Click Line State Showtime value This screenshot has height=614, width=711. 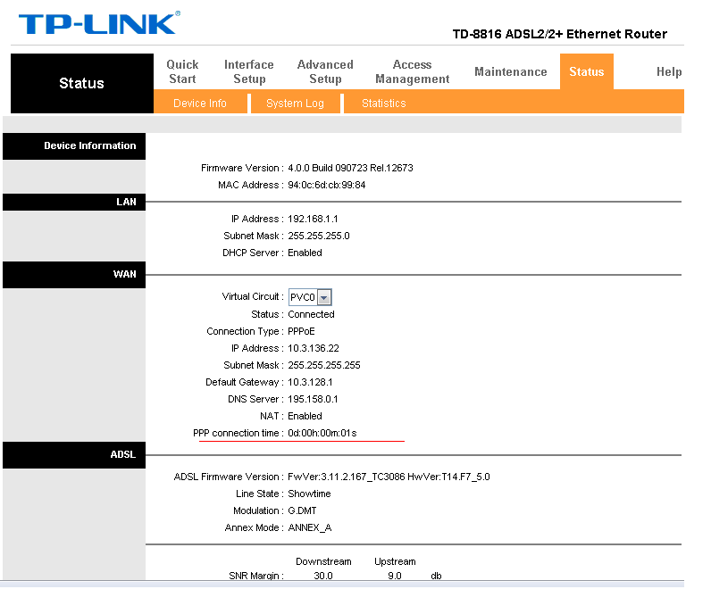(x=309, y=494)
